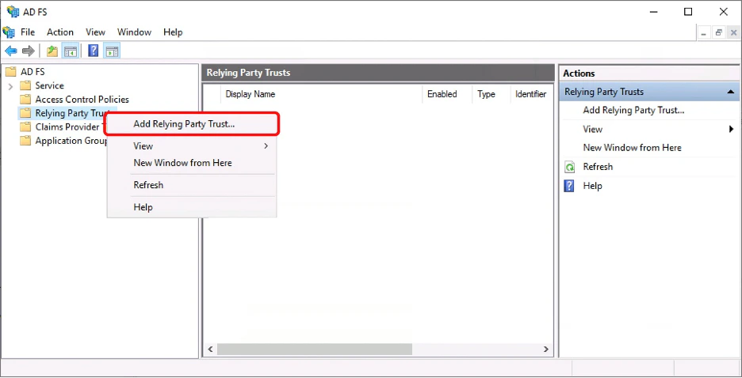Sort by Type column header
The width and height of the screenshot is (742, 378).
pyautogui.click(x=491, y=94)
